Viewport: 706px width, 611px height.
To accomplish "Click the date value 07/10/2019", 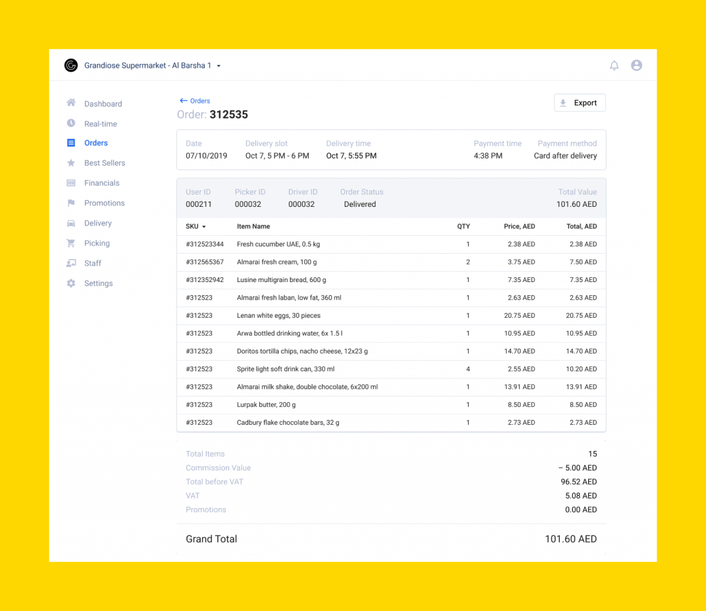I will pyautogui.click(x=206, y=156).
